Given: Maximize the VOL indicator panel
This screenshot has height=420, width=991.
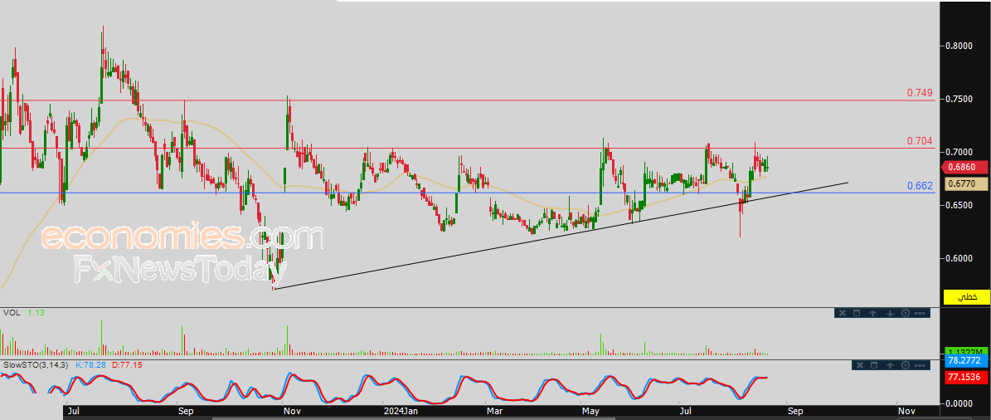Looking at the screenshot, I should 857,313.
